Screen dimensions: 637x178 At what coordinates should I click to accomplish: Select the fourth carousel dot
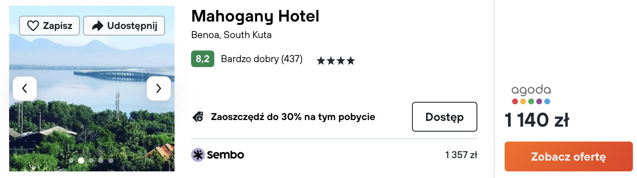(101, 161)
